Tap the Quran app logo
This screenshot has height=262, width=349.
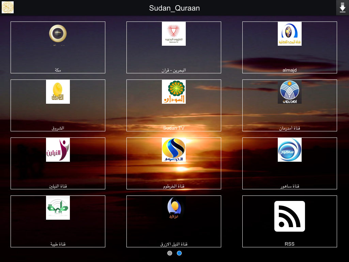click(7, 8)
